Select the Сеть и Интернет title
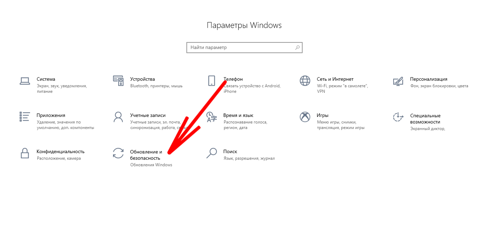The image size is (489, 232). coord(335,79)
